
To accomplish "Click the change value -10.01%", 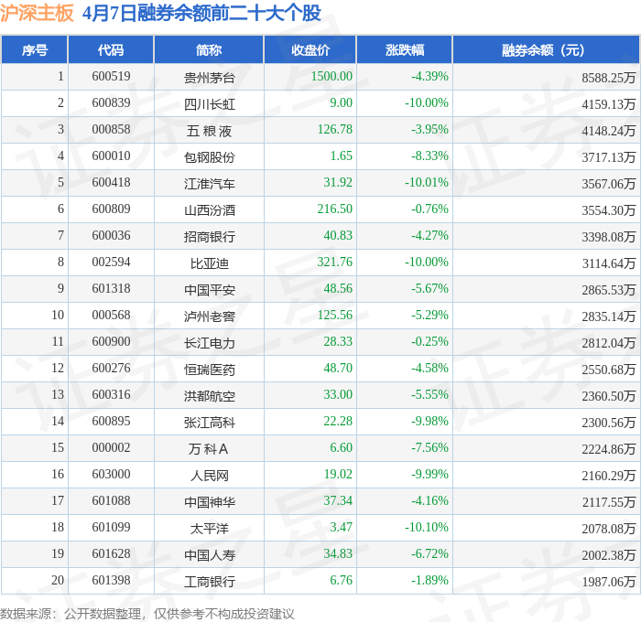I will point(427,182).
